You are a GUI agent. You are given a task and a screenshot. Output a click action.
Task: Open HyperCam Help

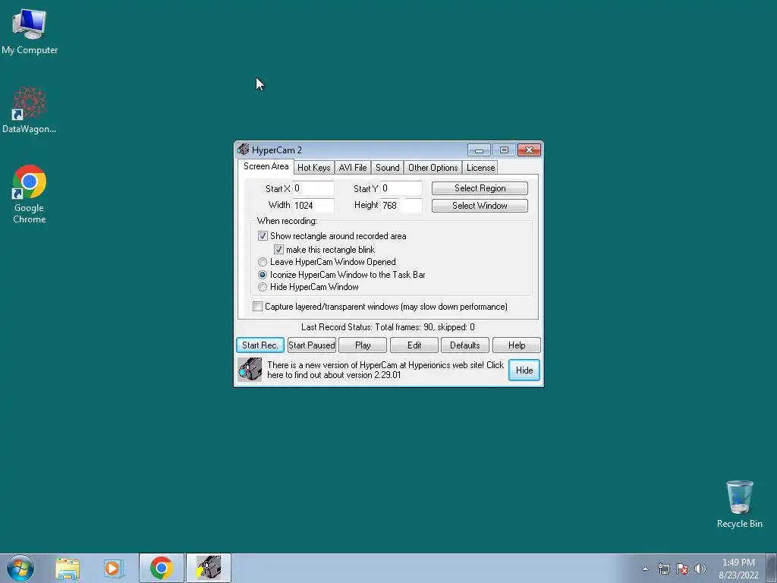click(x=516, y=345)
